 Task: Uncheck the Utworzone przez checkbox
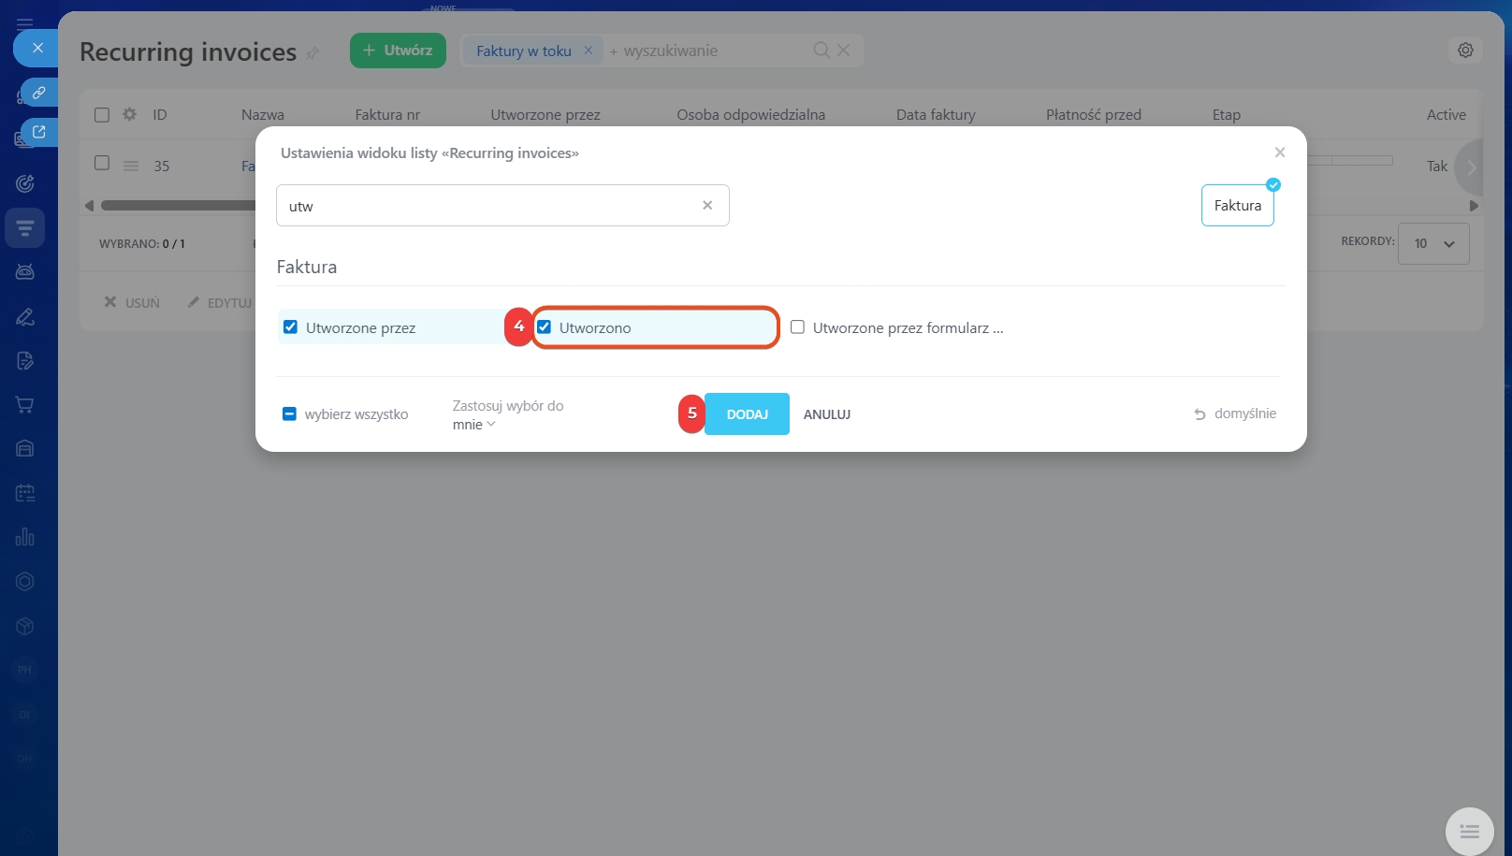[x=290, y=326]
